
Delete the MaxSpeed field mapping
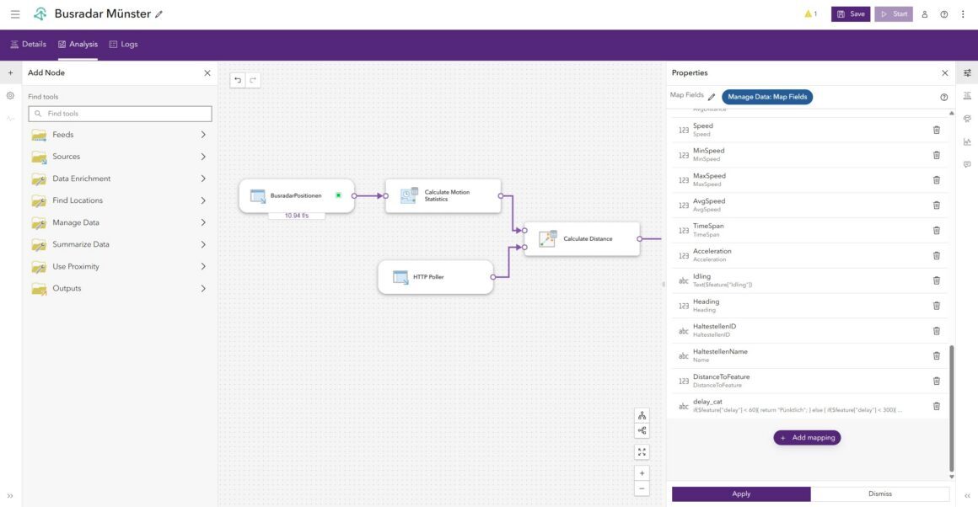tap(936, 180)
